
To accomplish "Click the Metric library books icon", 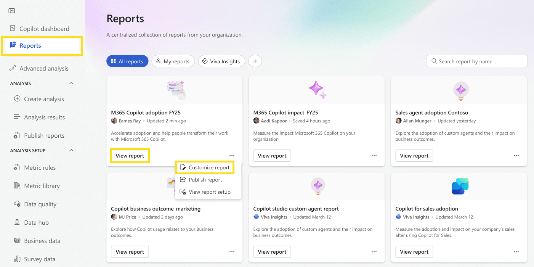I will tap(17, 186).
